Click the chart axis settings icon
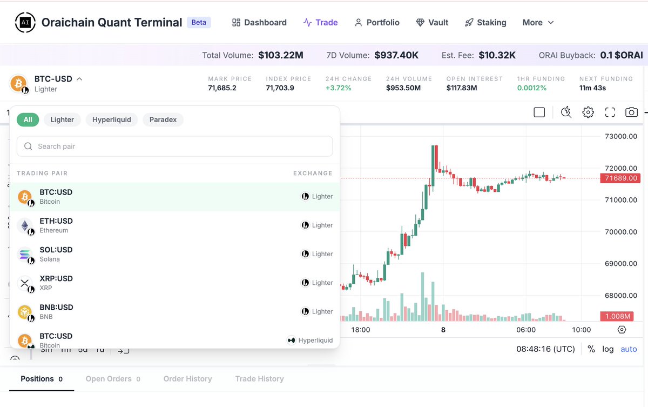648x407 pixels. [x=622, y=330]
